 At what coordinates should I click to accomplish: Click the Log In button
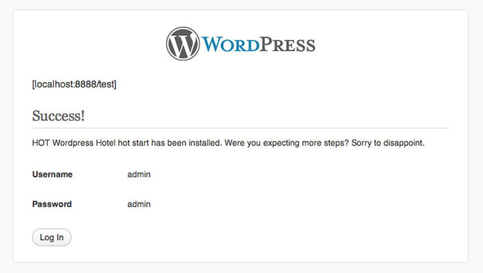[52, 237]
